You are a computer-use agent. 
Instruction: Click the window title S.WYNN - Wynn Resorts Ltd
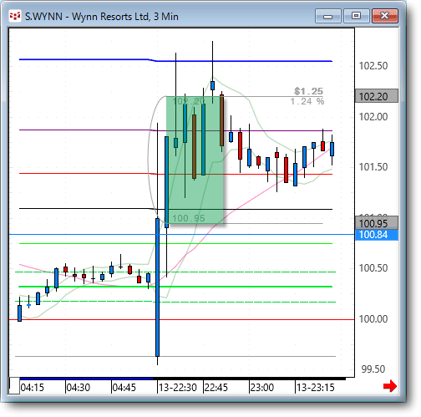point(102,17)
